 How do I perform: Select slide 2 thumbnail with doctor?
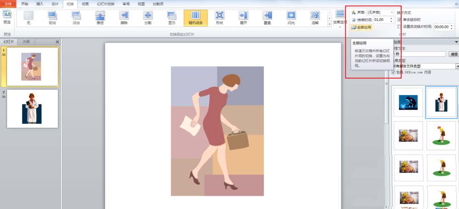click(32, 108)
